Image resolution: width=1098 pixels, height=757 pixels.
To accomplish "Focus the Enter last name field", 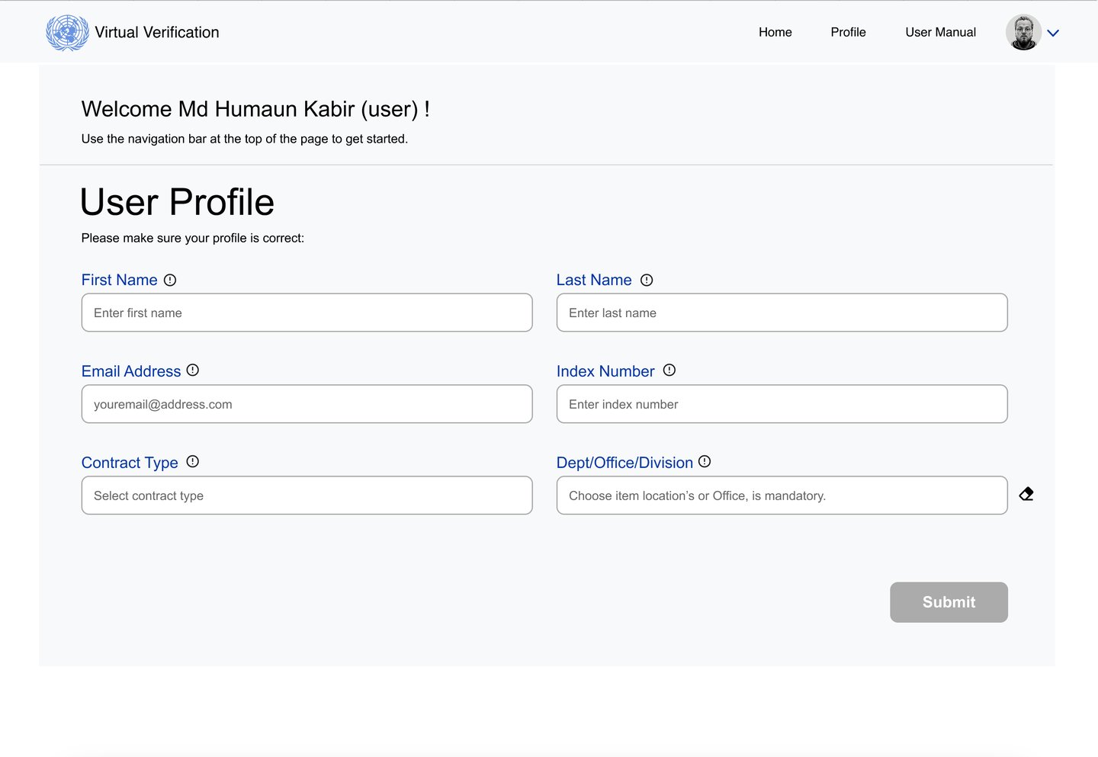I will pyautogui.click(x=782, y=313).
